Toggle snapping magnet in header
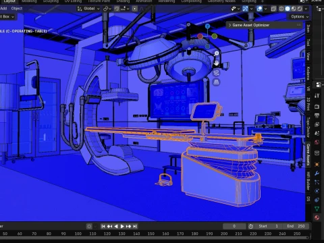The width and height of the screenshot is (324, 243). (117, 9)
